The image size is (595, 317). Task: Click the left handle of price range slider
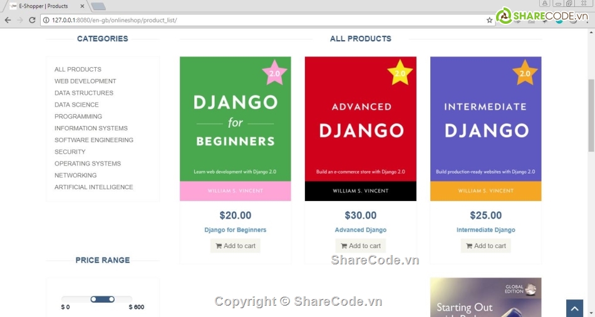pos(93,299)
